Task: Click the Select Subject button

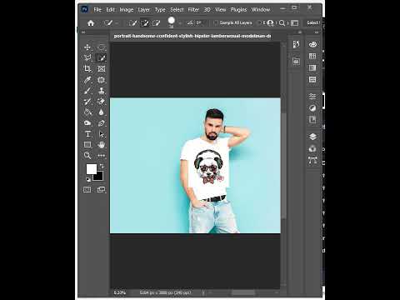Action: (313, 22)
